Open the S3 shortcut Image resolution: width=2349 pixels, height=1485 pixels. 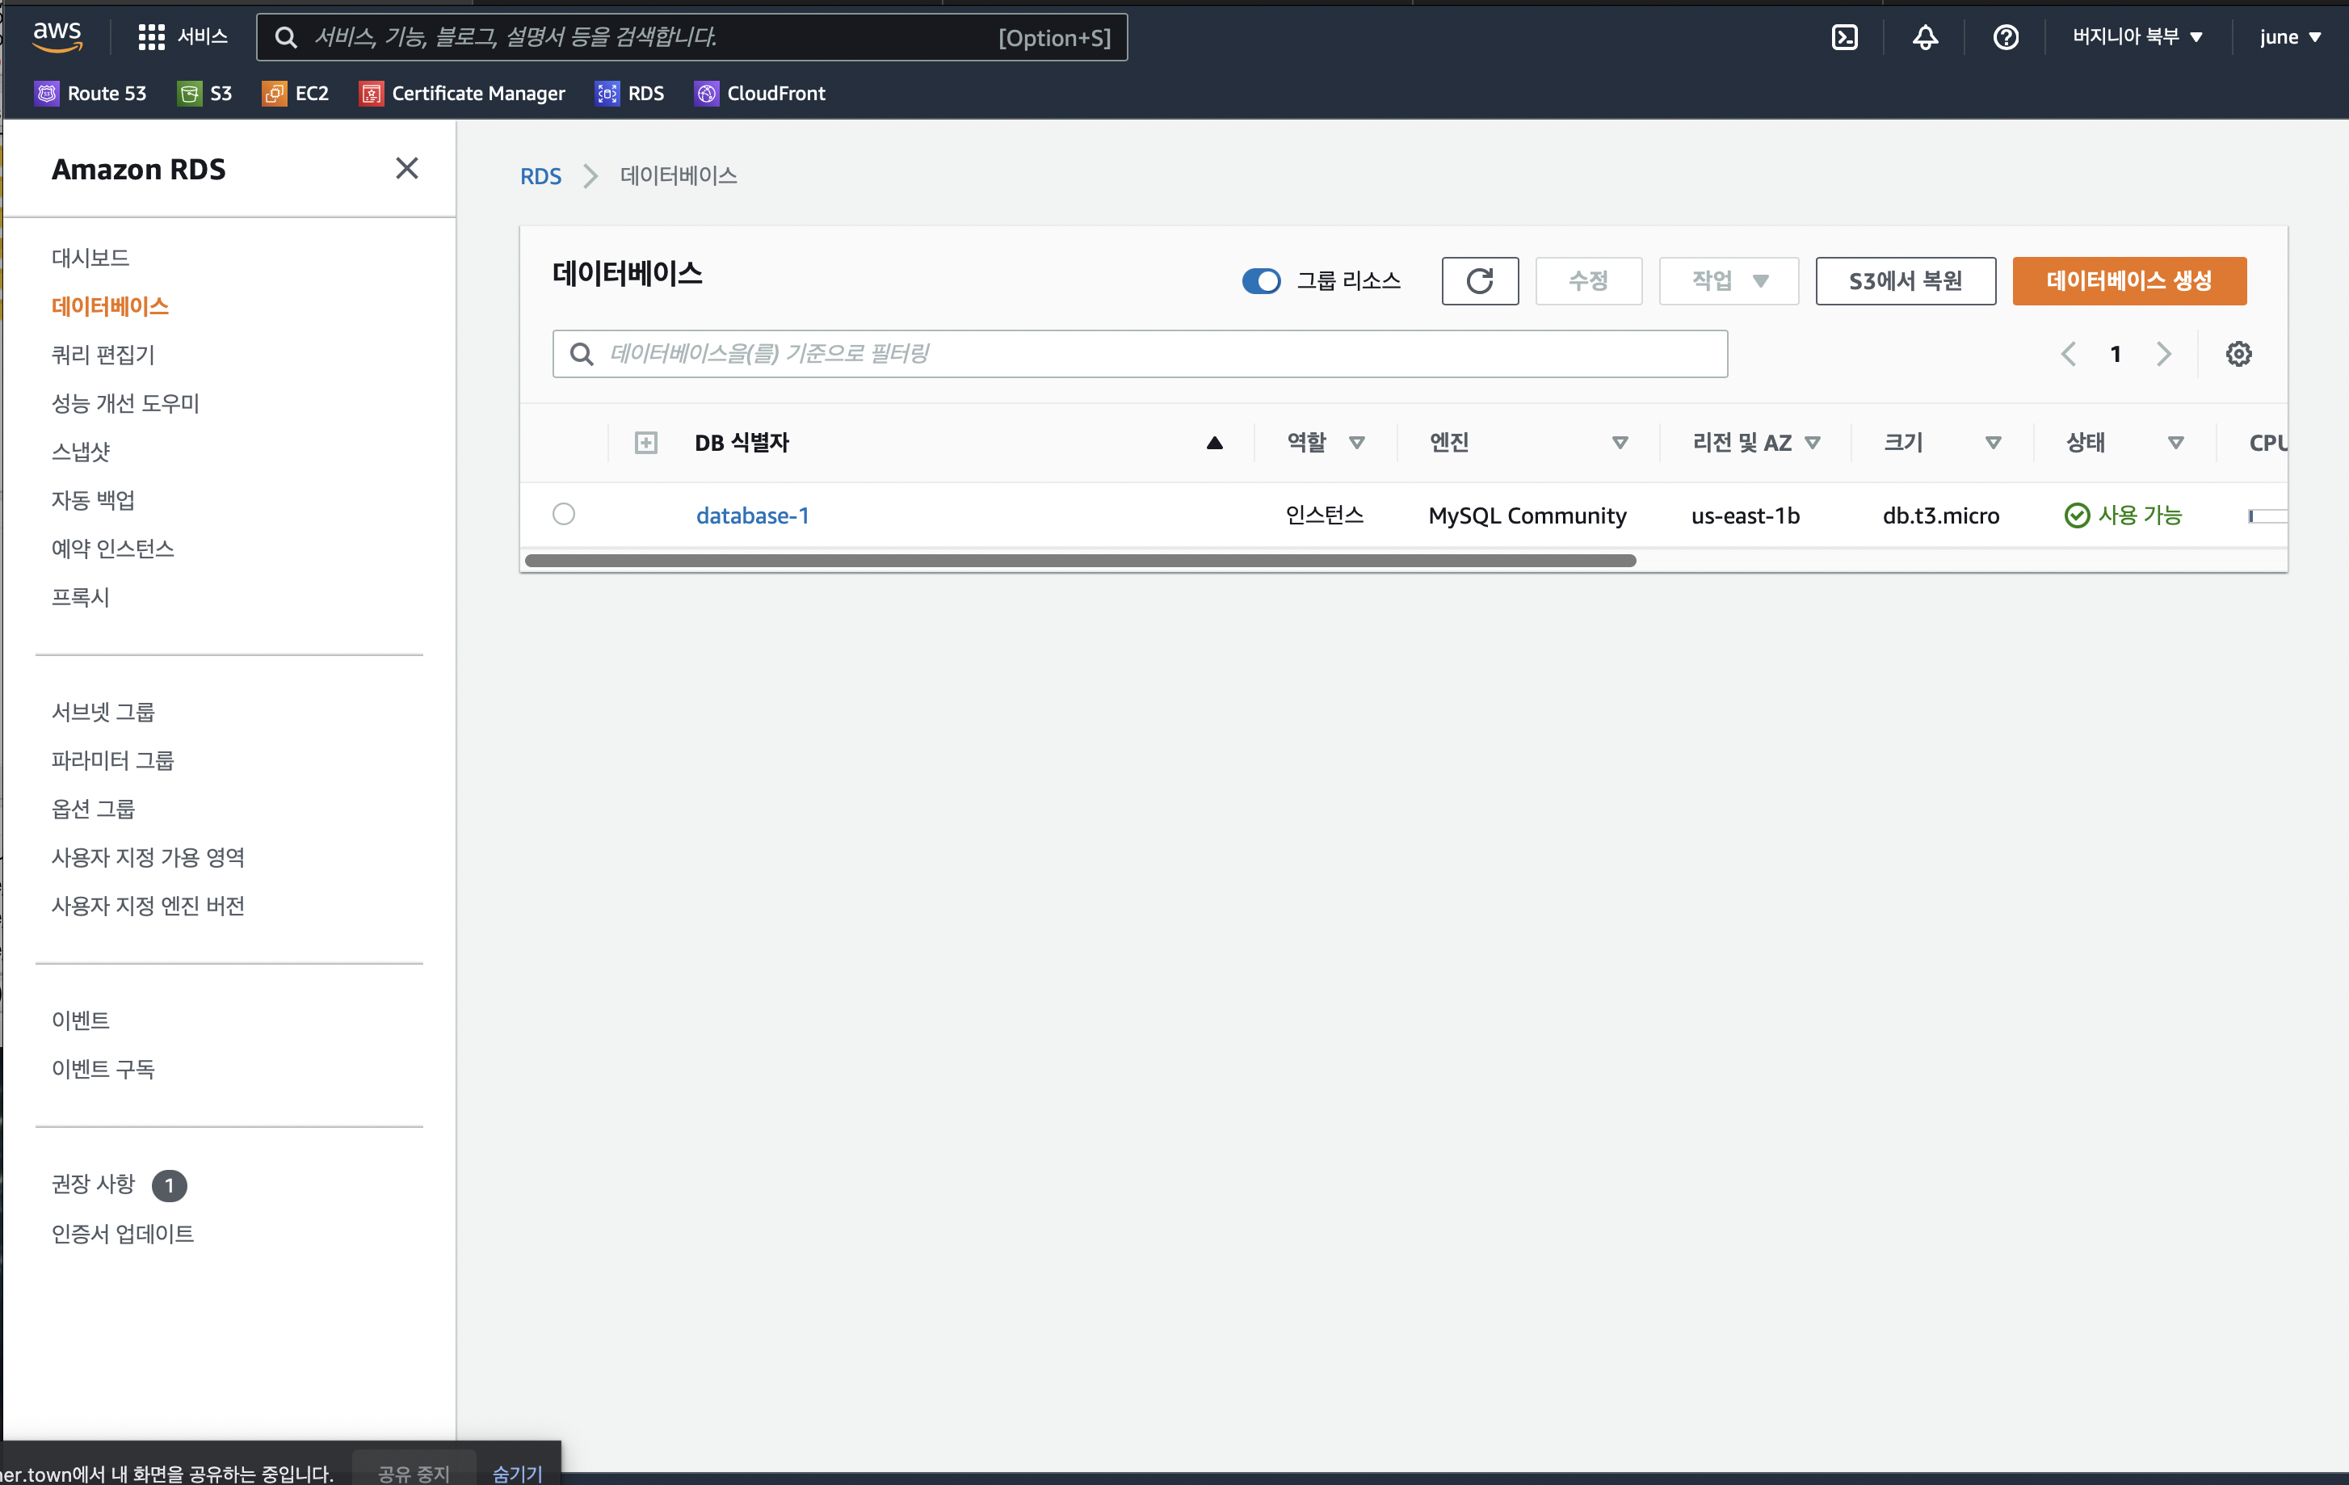click(x=205, y=93)
